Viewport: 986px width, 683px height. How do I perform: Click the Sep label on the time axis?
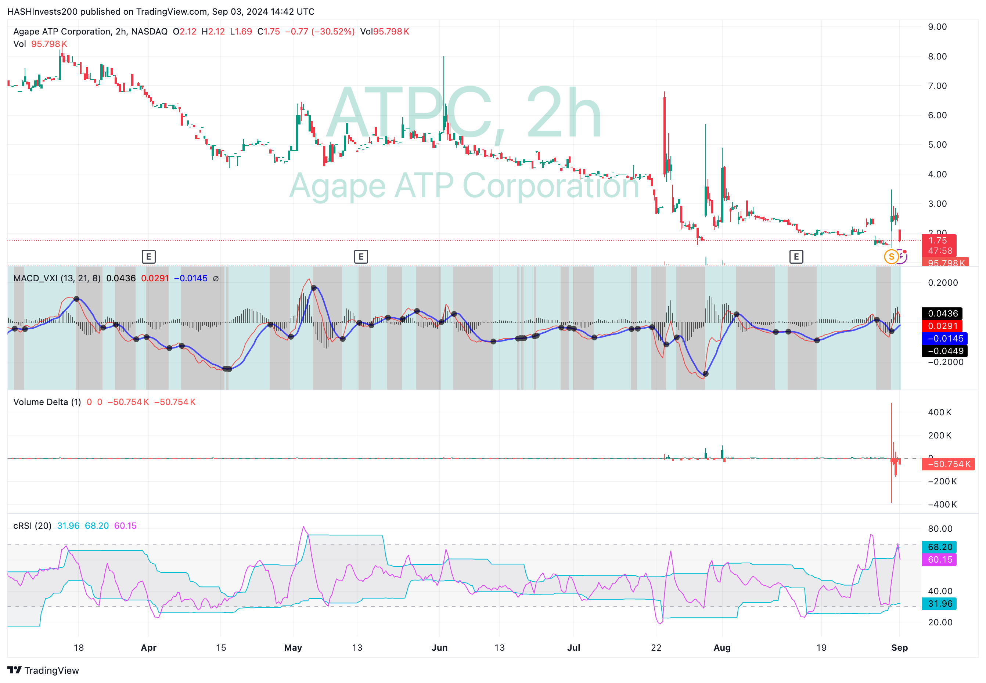(x=900, y=648)
